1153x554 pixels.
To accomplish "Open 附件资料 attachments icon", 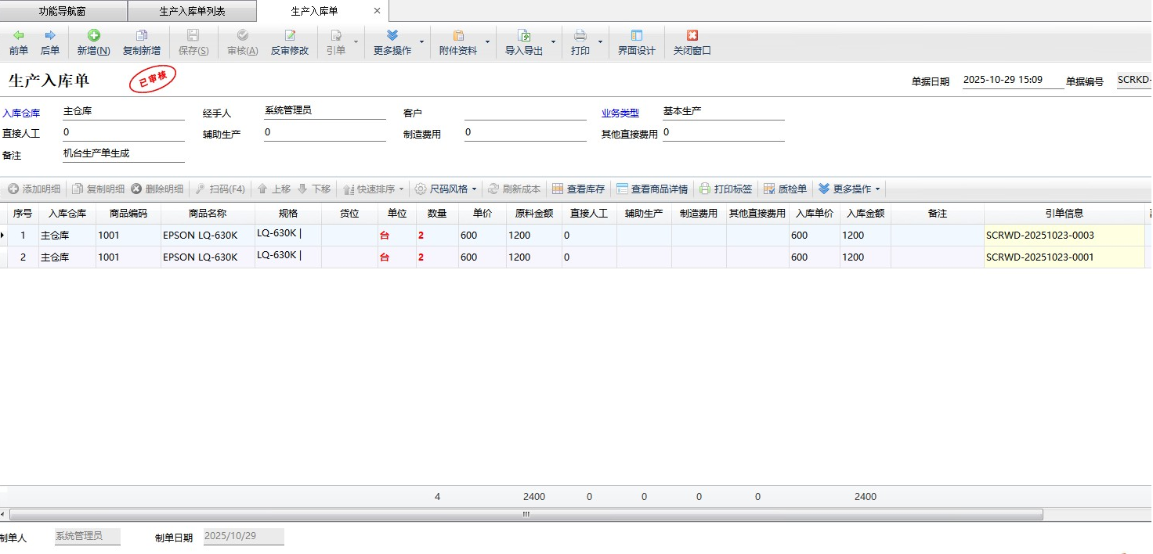I will pyautogui.click(x=458, y=36).
